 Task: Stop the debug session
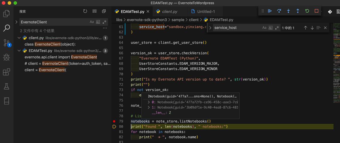tap(316, 11)
